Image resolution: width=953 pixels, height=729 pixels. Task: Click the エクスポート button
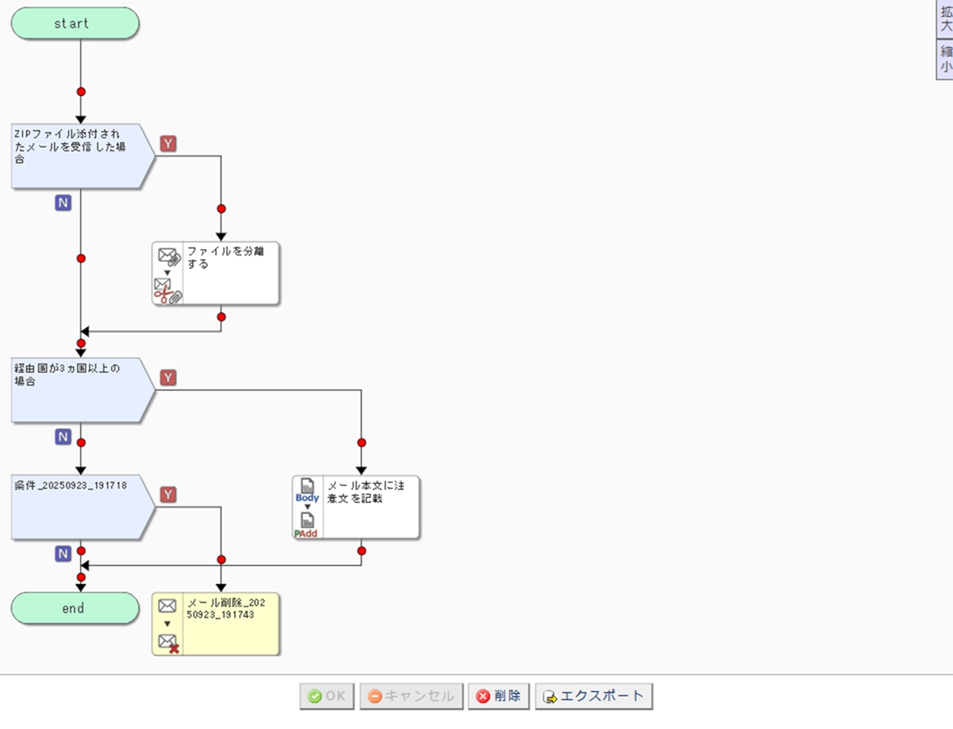click(593, 697)
